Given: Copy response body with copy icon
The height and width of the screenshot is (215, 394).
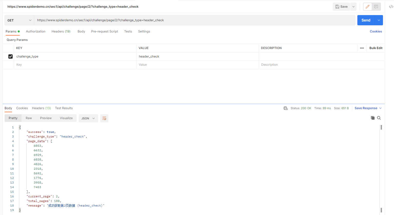Looking at the screenshot, I should (x=372, y=118).
